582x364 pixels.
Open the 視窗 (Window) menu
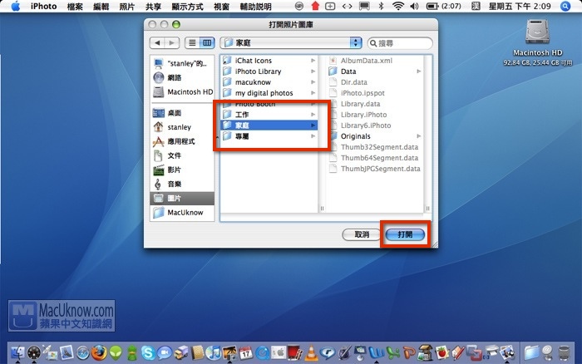(222, 7)
